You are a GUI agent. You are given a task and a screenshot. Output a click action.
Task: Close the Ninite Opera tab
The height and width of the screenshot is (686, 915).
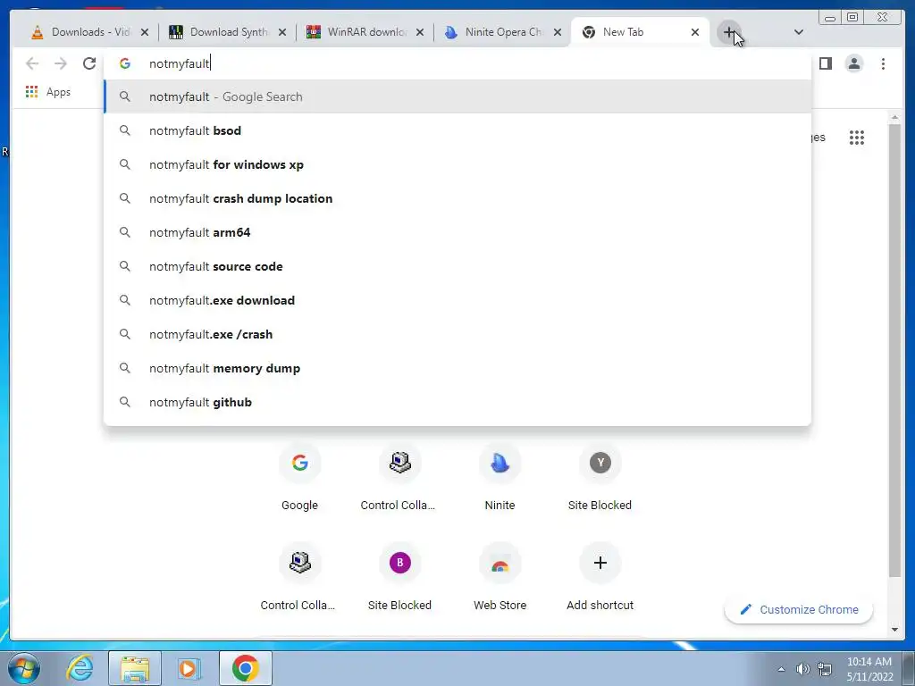click(558, 32)
